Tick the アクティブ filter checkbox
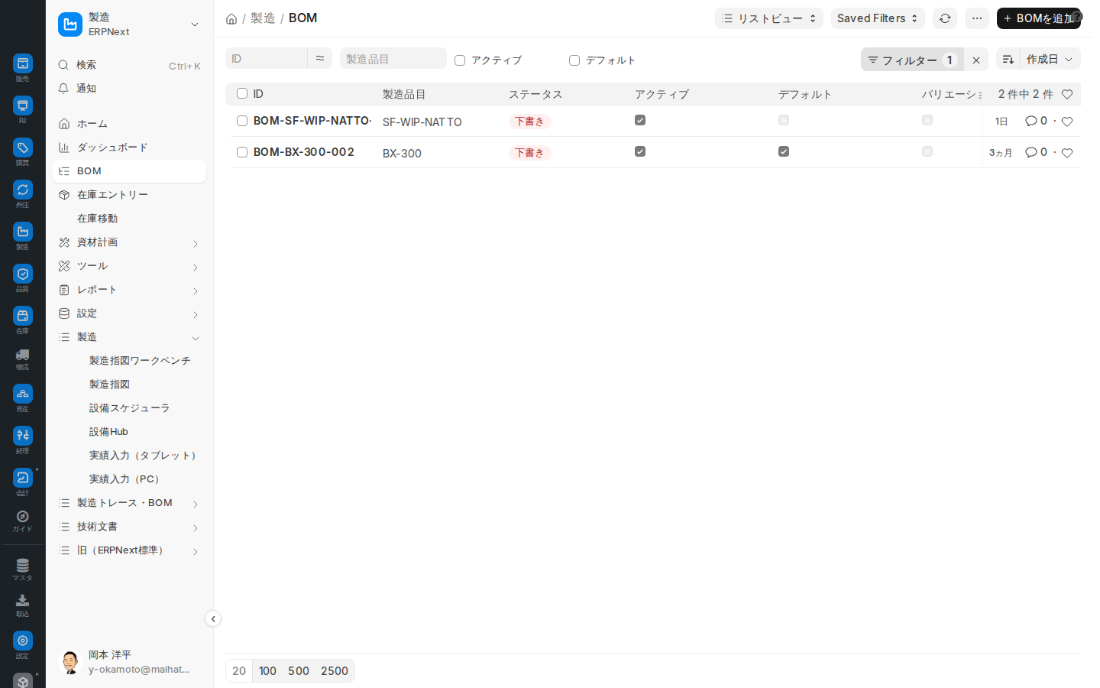This screenshot has height=688, width=1100. click(460, 60)
